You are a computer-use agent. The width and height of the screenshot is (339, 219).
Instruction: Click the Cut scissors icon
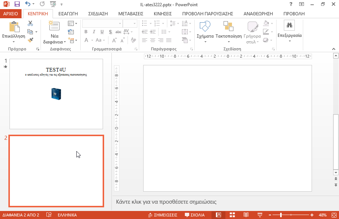pos(30,23)
